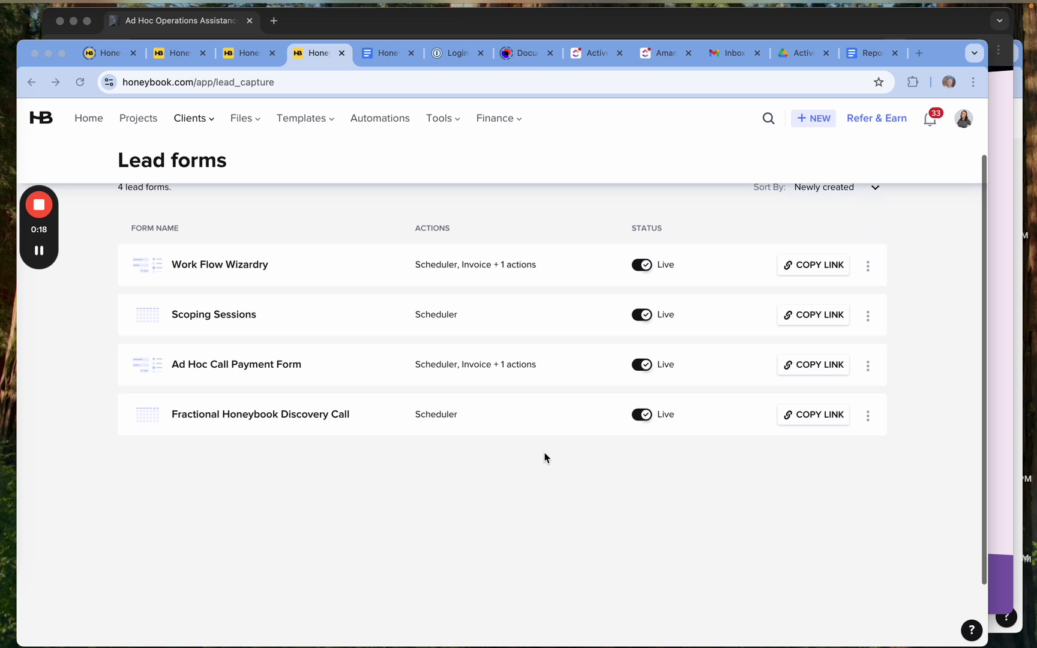Copy link for Work Flow Wizardry
The height and width of the screenshot is (648, 1037).
coord(813,265)
